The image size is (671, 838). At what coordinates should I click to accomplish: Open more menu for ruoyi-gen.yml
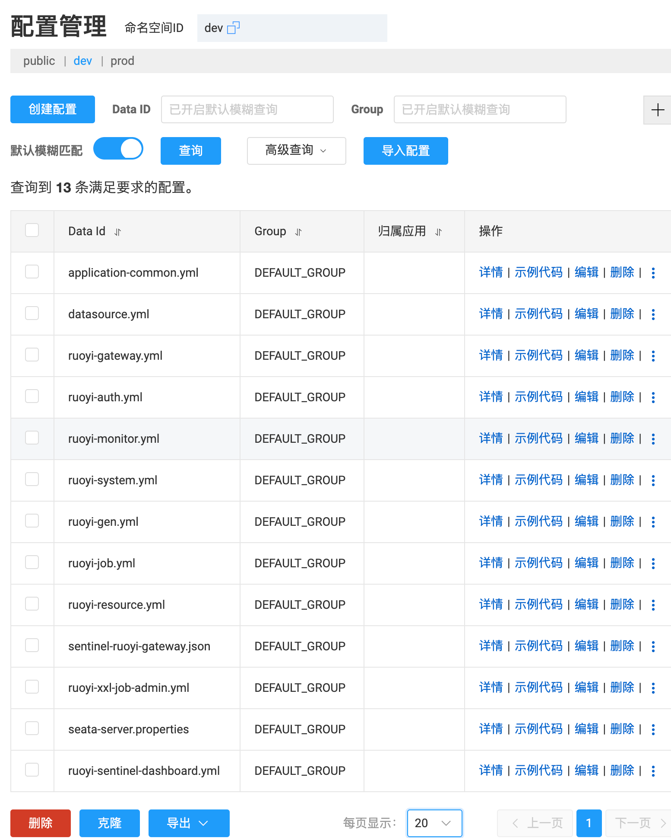tap(653, 522)
